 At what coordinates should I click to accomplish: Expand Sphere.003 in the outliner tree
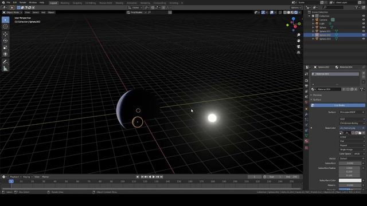click(313, 39)
